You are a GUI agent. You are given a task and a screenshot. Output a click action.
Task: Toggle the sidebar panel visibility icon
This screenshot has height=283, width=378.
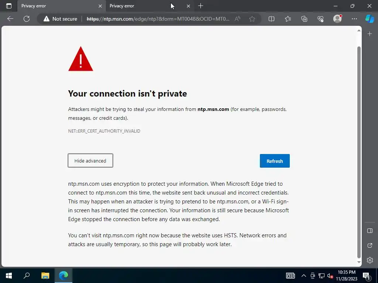click(x=370, y=231)
